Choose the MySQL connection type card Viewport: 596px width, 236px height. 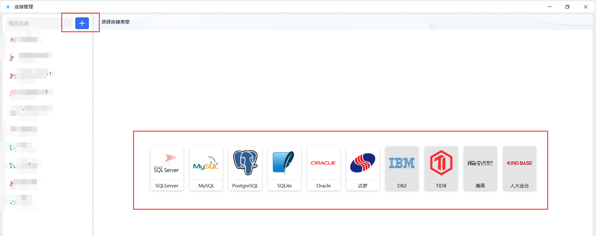tap(206, 168)
